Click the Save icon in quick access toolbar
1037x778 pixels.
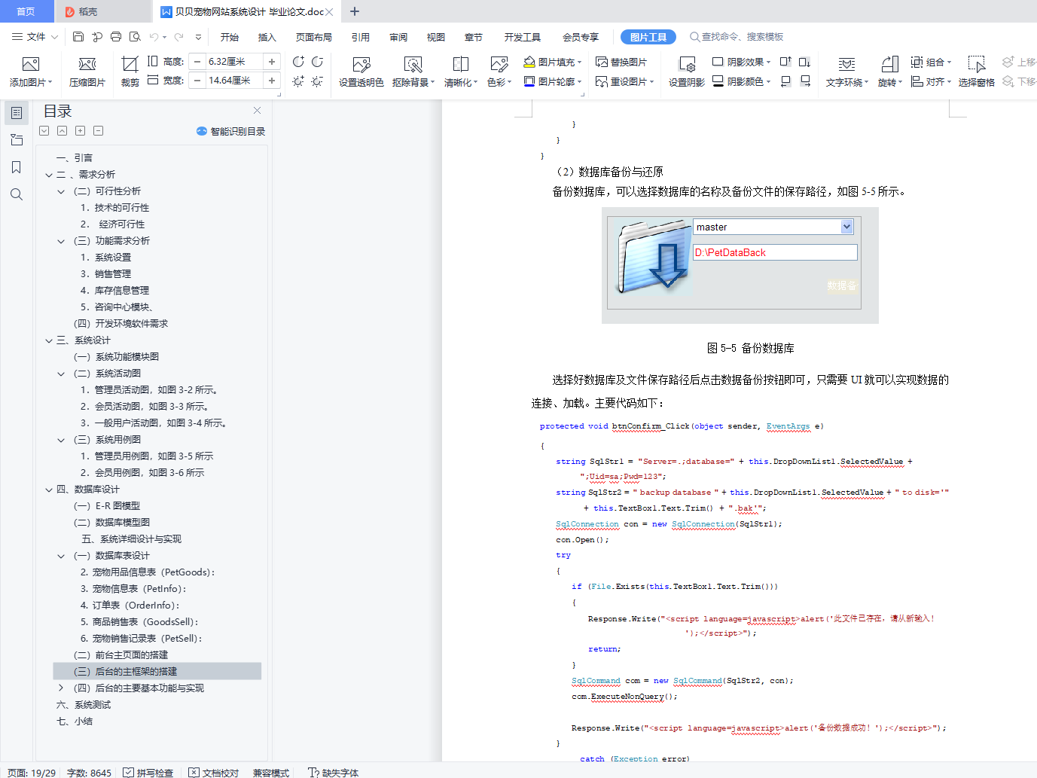coord(78,36)
